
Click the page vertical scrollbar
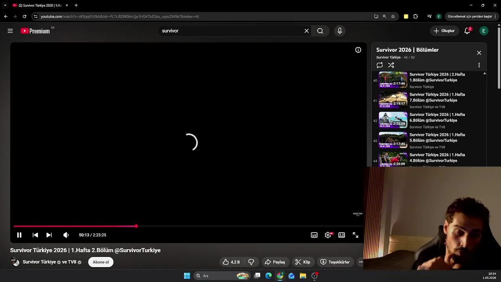click(x=499, y=59)
